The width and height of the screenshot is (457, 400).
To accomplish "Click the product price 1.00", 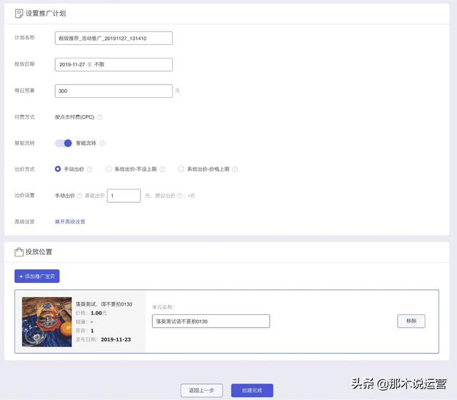I will click(x=96, y=313).
